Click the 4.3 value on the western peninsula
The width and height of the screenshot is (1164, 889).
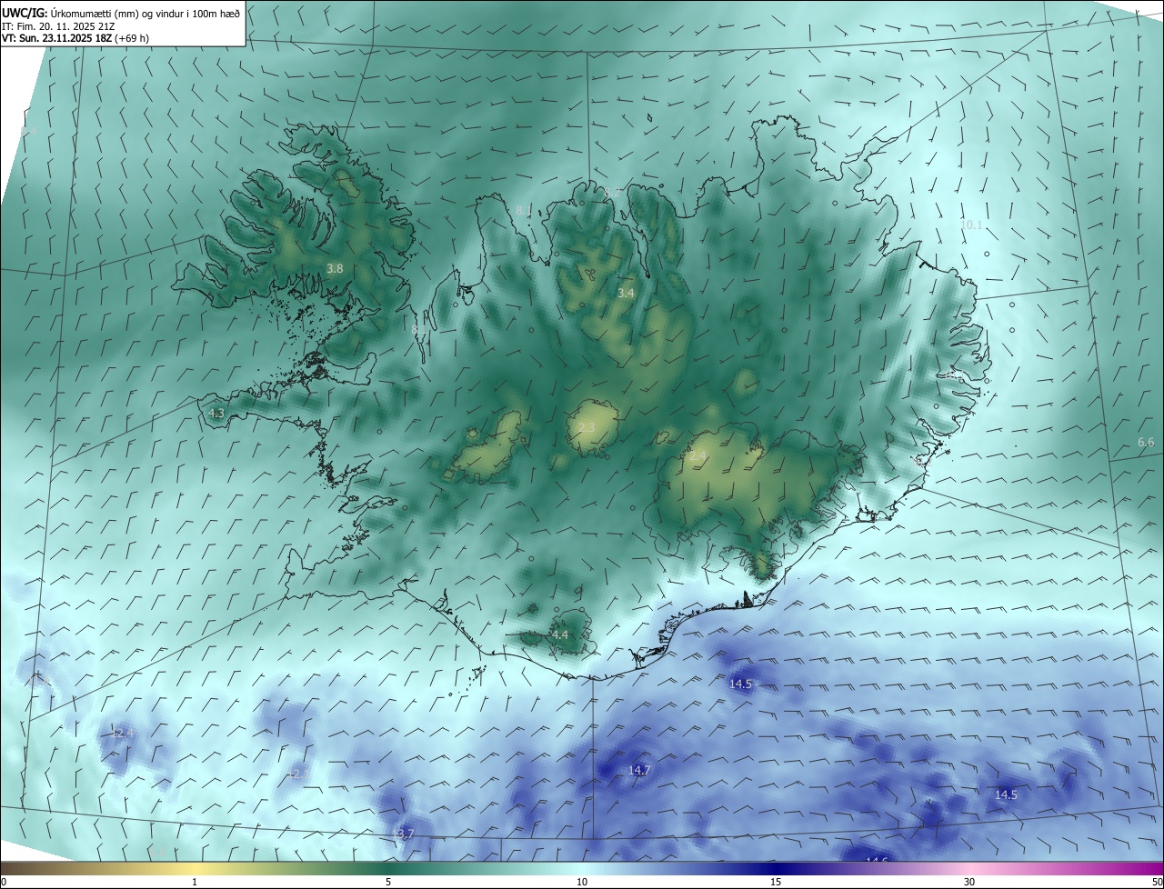(x=216, y=413)
